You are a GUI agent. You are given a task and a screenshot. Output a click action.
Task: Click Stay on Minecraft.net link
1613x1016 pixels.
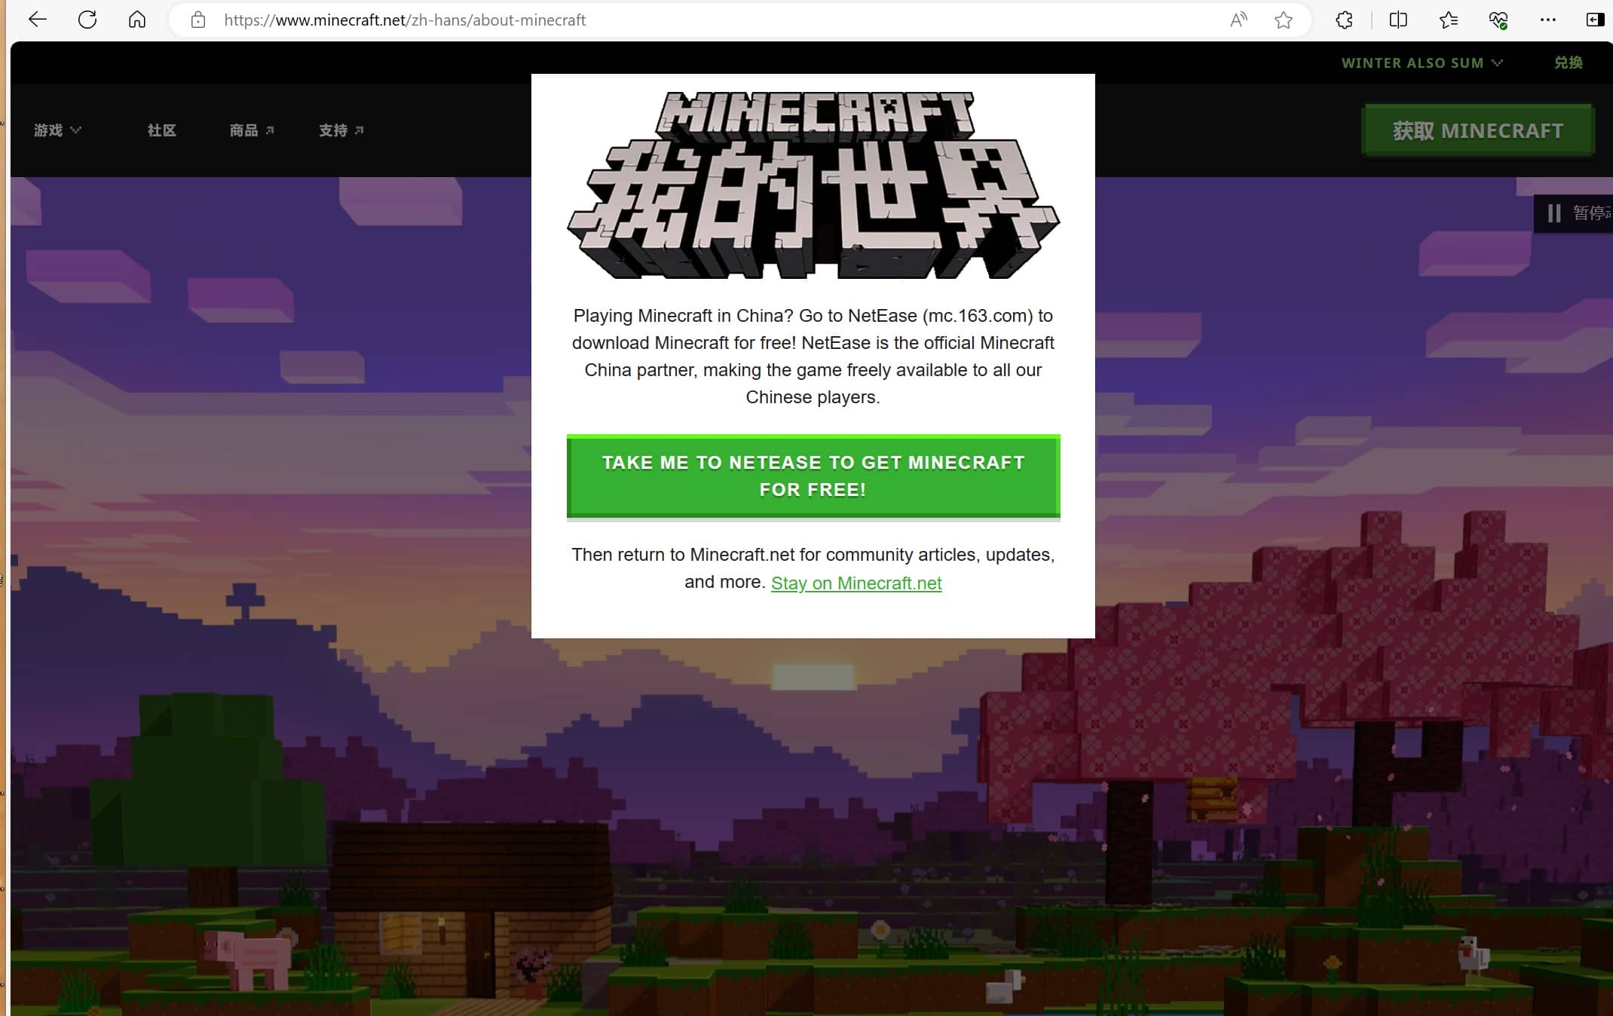click(x=856, y=583)
